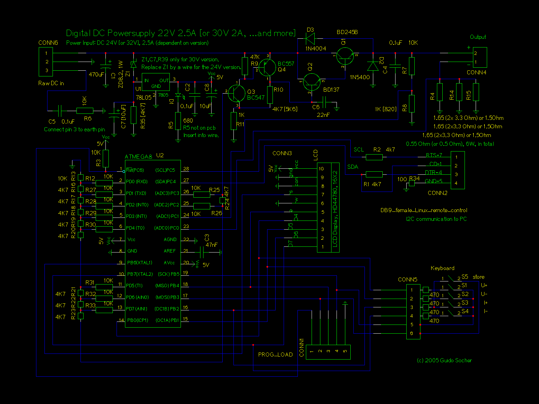
Task: Click the D3 1N4004 diode symbol
Action: coord(310,39)
